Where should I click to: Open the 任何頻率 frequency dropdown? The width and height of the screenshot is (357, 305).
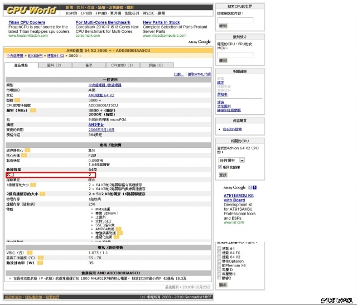231,160
